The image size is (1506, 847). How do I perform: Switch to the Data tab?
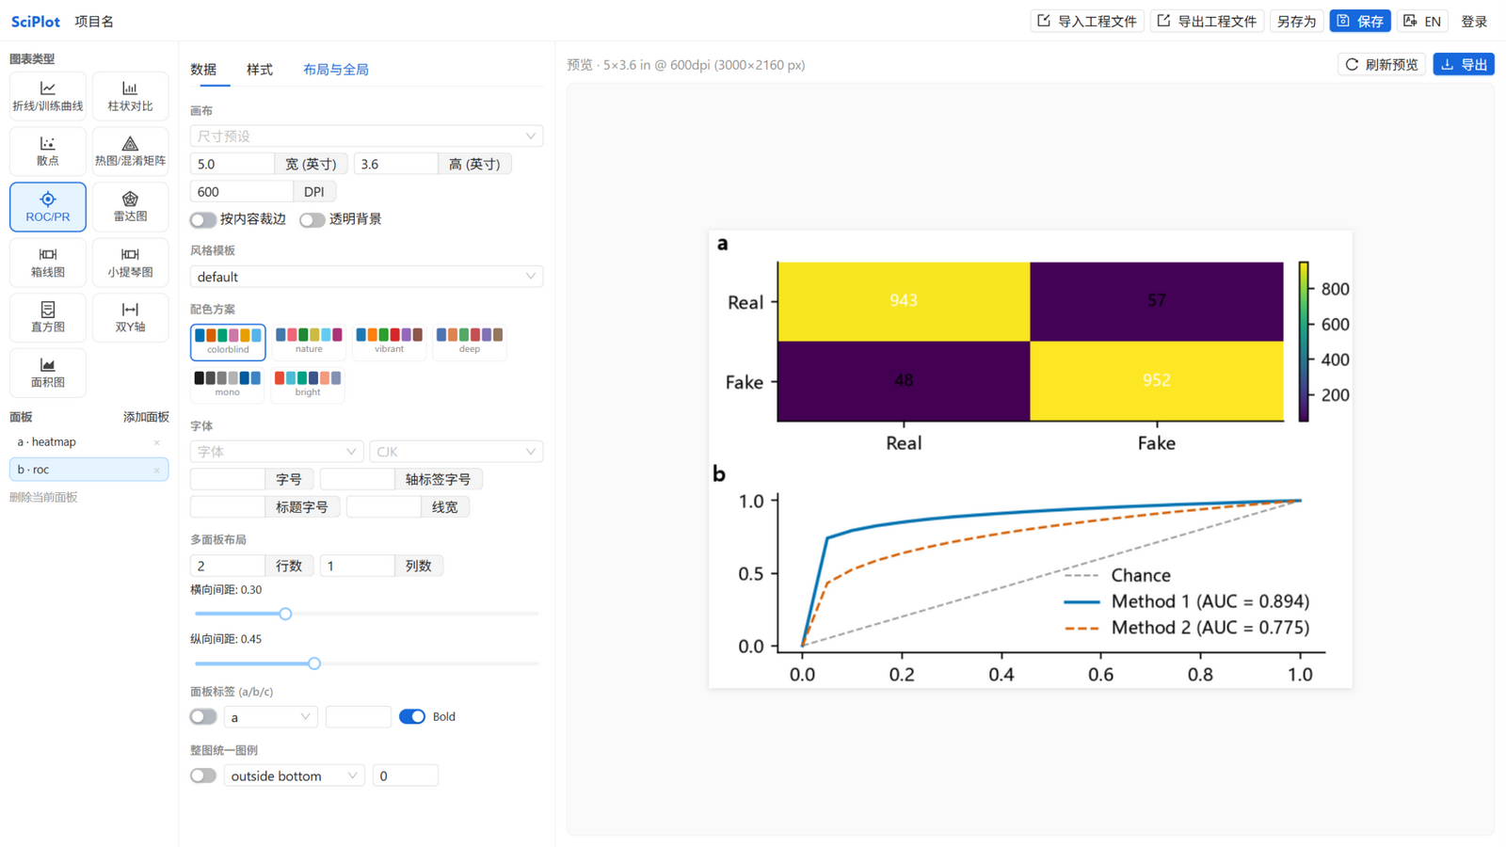pos(203,70)
